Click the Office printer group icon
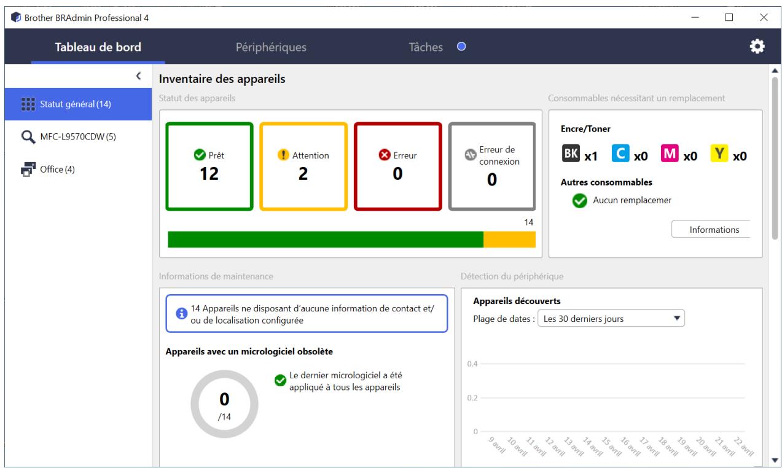Image resolution: width=782 pixels, height=468 pixels. point(28,170)
